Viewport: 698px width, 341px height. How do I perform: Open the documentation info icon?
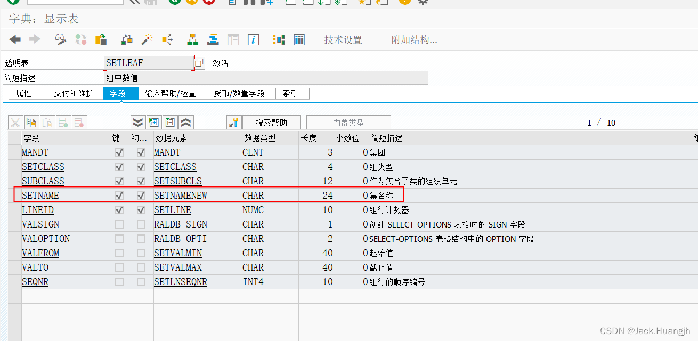(253, 39)
